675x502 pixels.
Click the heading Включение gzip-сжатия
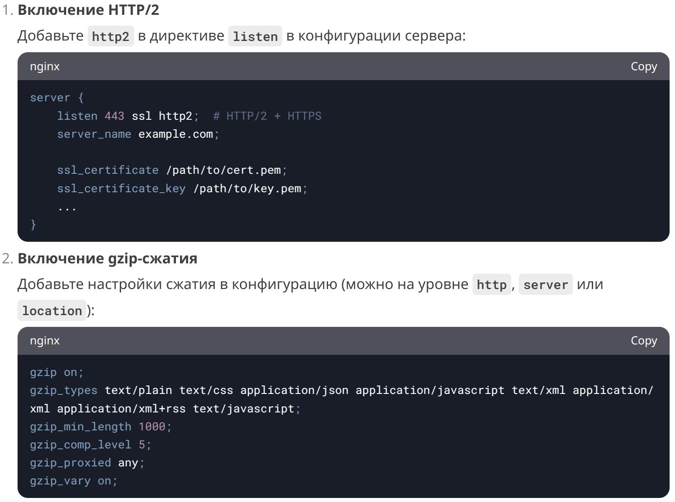[107, 258]
